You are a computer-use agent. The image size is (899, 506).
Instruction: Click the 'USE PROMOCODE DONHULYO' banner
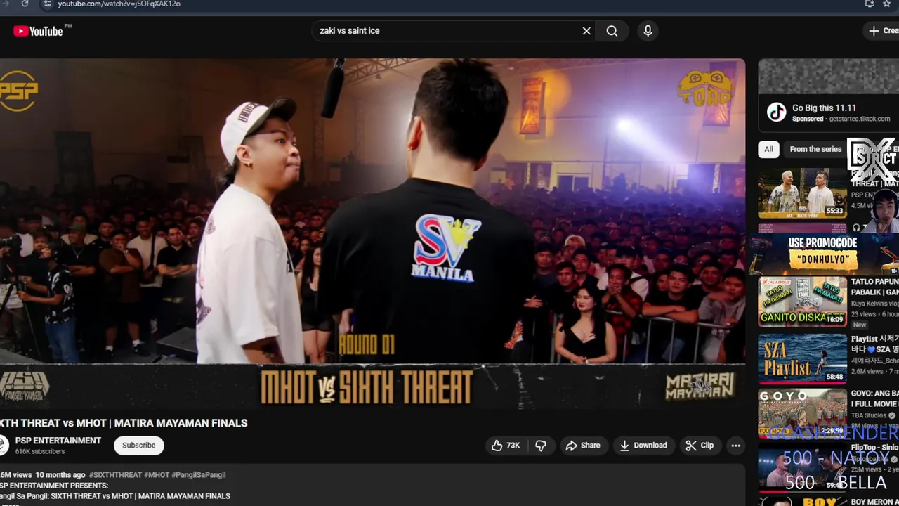[x=823, y=253]
